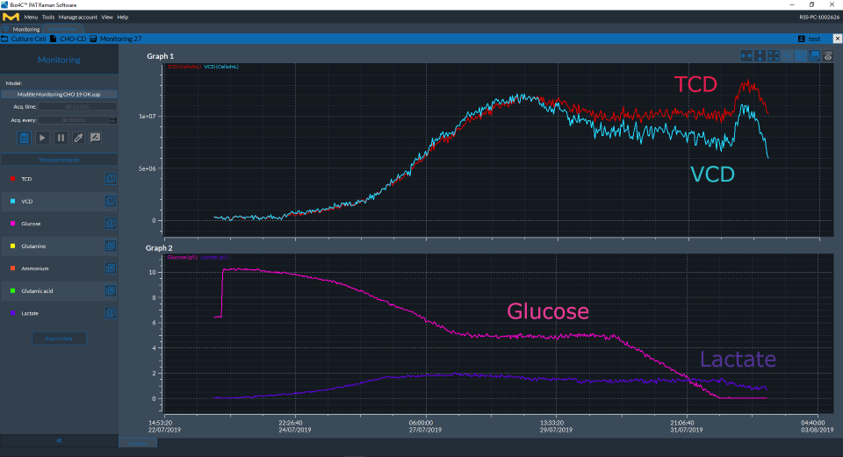Start acquisition with the play button
Screen dimensions: 843x457
(x=42, y=138)
